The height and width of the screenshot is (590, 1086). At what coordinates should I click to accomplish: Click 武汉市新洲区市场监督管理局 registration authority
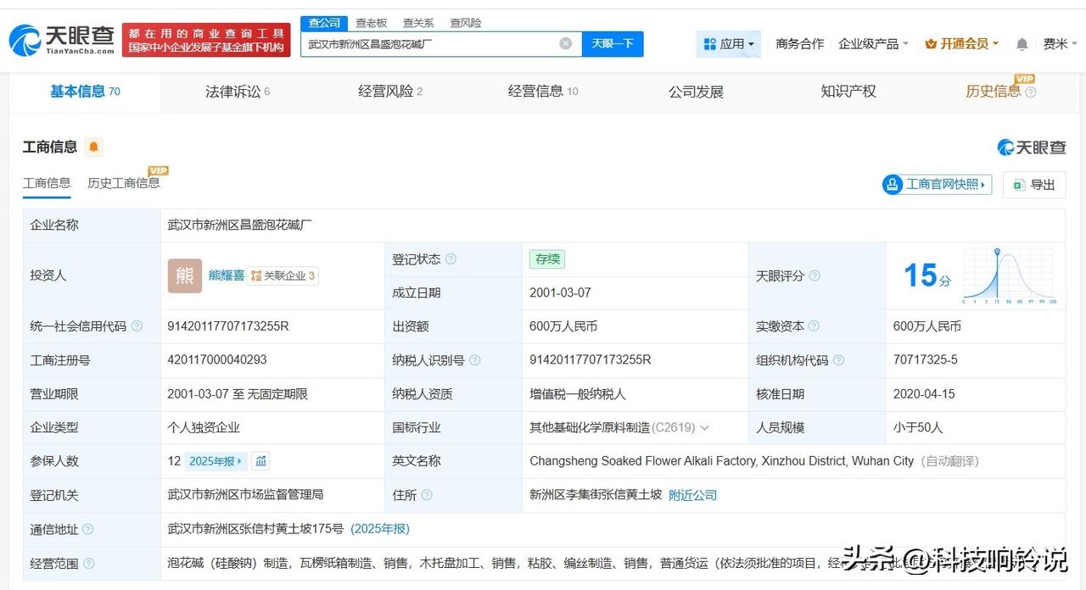coord(245,495)
